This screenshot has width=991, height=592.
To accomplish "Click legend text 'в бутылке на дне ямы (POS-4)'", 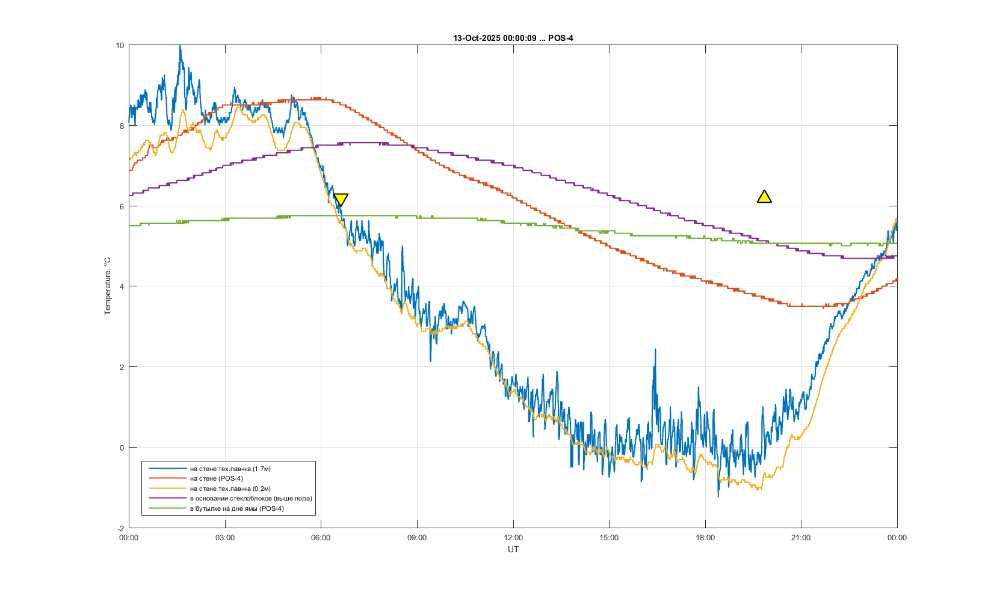I will click(236, 509).
